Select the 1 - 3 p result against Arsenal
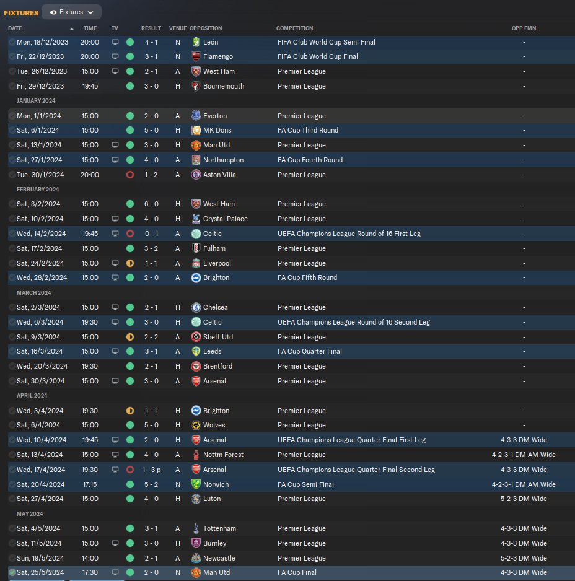The image size is (575, 581). pos(151,470)
